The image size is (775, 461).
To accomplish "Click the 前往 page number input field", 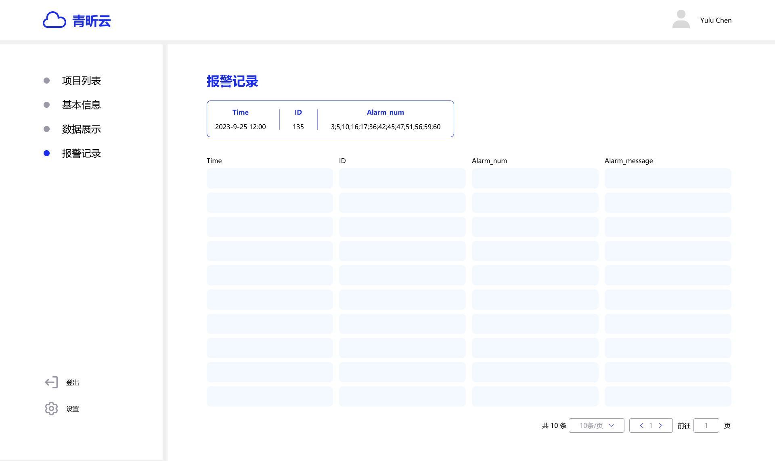I will [706, 425].
